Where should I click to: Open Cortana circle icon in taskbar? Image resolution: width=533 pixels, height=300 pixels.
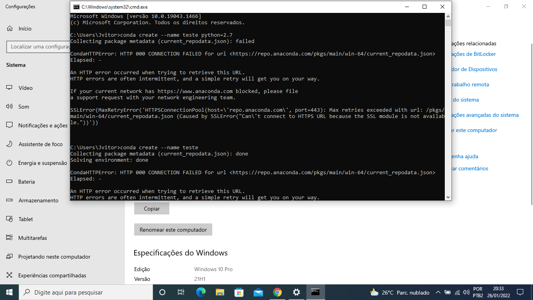[x=162, y=292]
